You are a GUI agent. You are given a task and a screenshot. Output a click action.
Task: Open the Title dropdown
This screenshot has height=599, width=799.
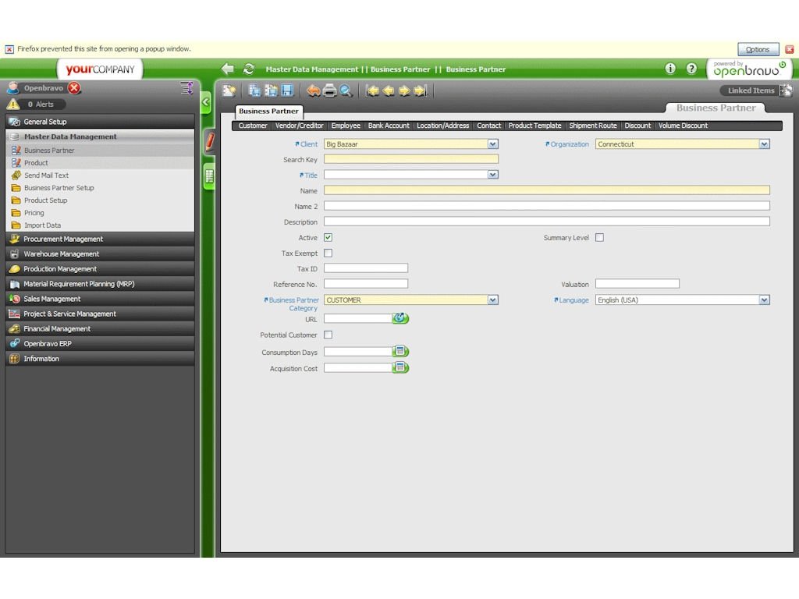pos(493,175)
